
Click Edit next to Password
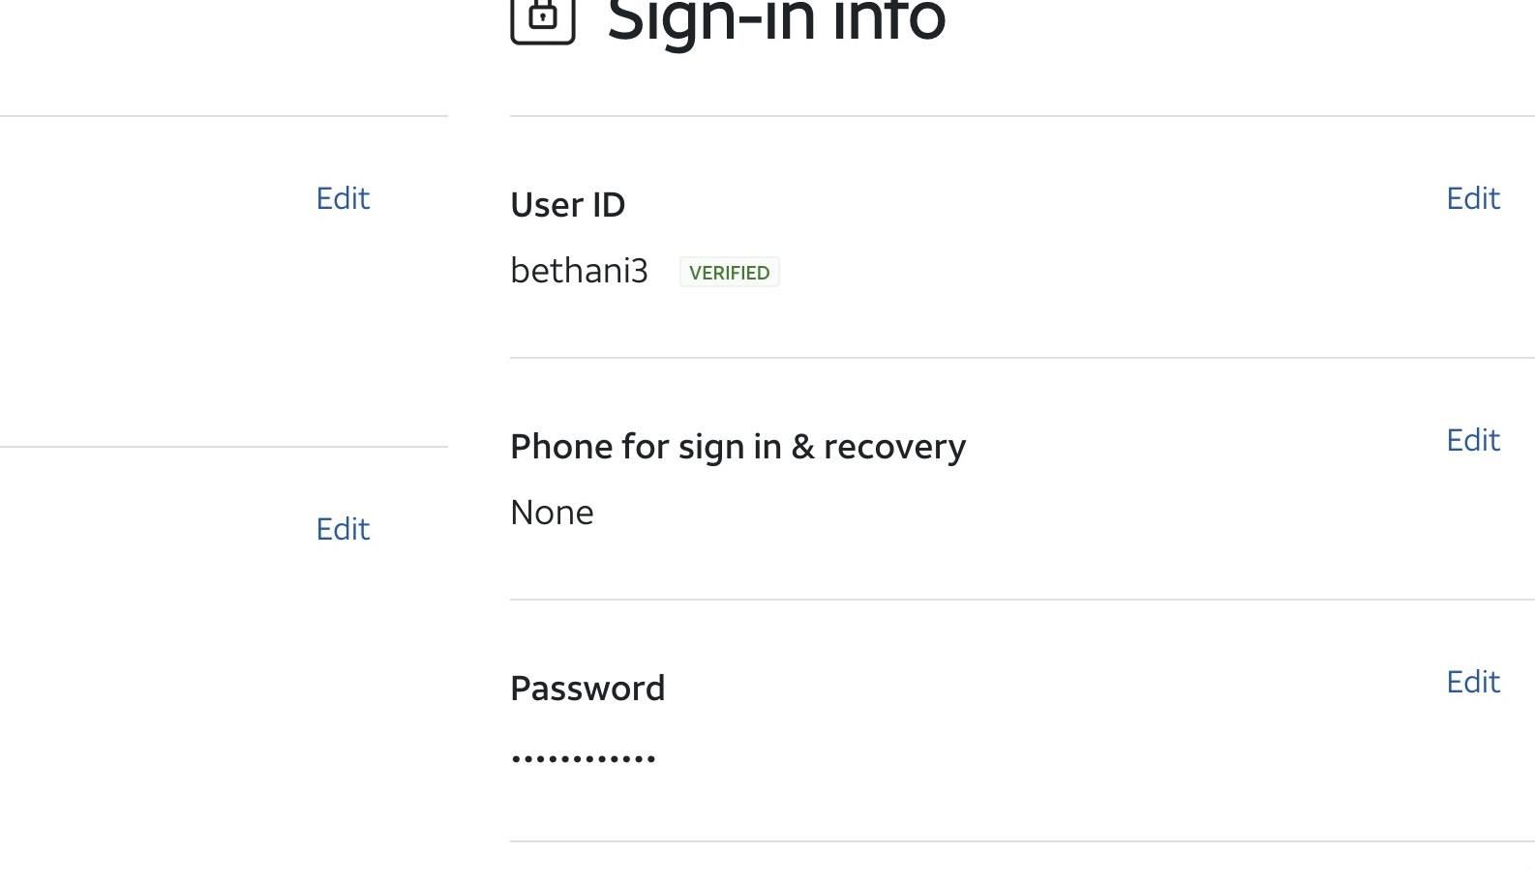(1472, 682)
